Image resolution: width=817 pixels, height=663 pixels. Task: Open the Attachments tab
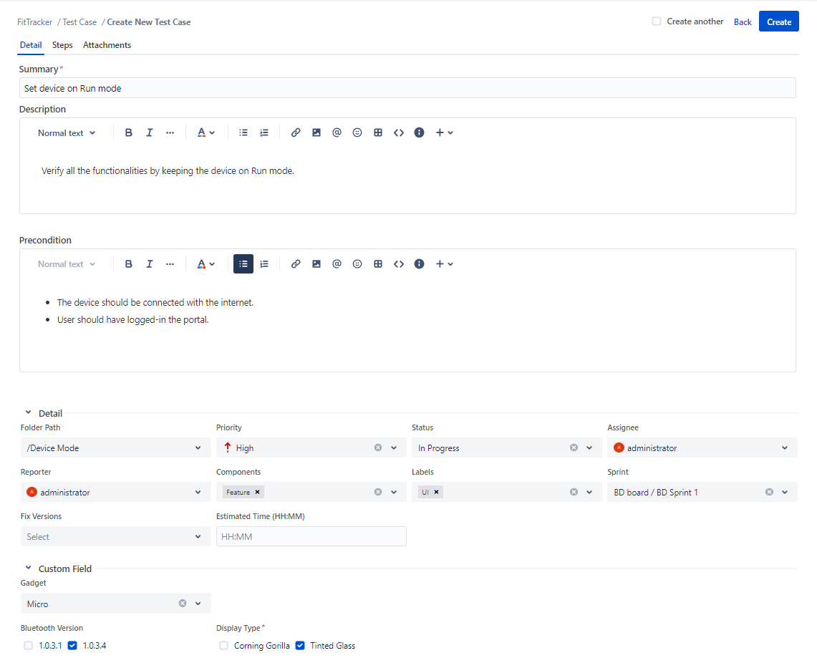[x=107, y=44]
